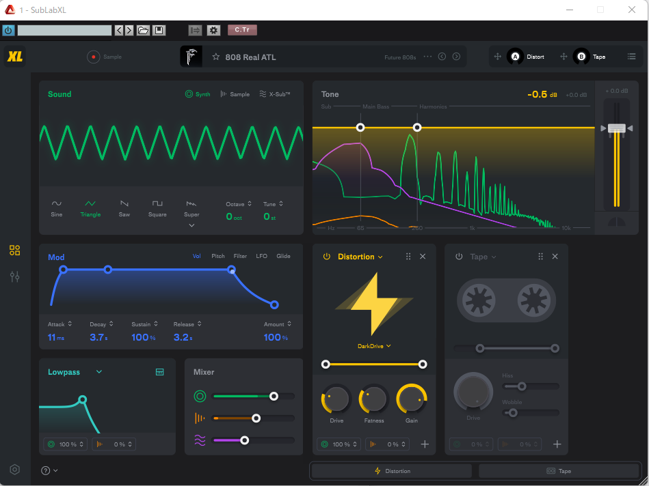This screenshot has height=486, width=649.
Task: Select the Tape tab at bottom
Action: pyautogui.click(x=559, y=471)
